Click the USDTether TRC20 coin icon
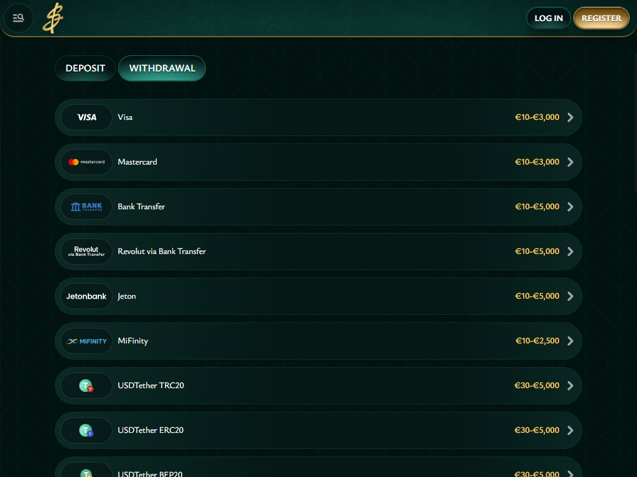Image resolution: width=637 pixels, height=477 pixels. point(86,386)
